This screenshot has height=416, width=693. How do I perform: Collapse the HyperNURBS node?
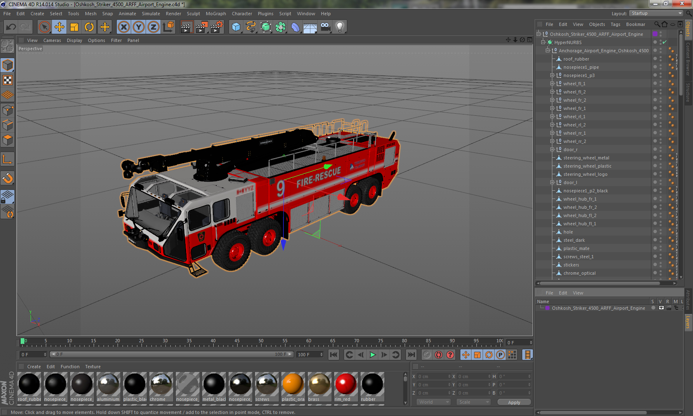coord(543,42)
